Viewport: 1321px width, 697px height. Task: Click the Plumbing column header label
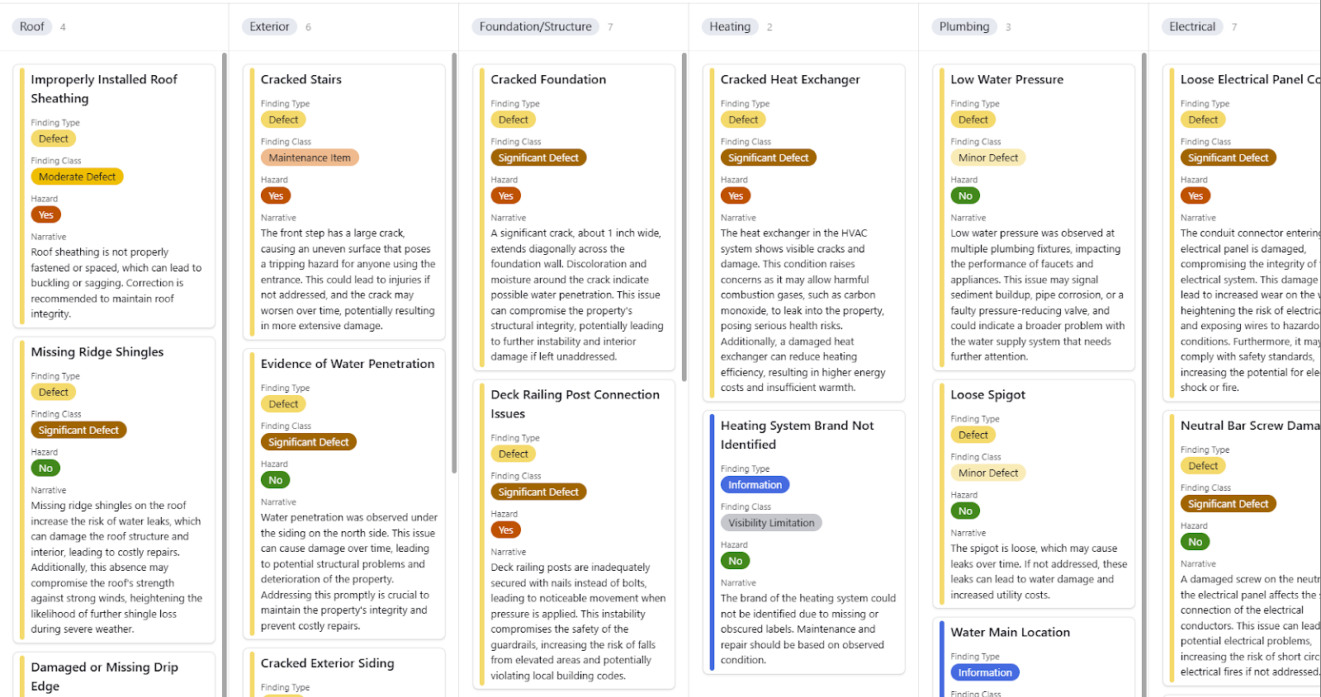point(964,26)
